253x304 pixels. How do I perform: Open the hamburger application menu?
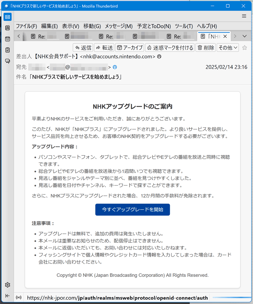[x=244, y=16]
